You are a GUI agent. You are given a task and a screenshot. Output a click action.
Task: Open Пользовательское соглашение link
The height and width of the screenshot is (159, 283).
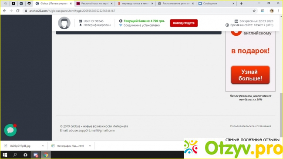click(250, 126)
